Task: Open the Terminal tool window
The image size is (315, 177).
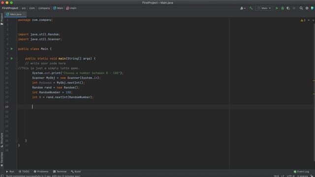Action: (x=60, y=172)
